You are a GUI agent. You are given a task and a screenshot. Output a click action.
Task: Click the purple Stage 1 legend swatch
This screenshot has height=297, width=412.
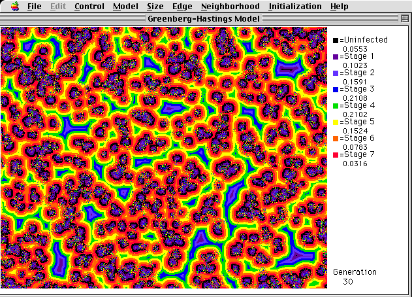pyautogui.click(x=336, y=57)
